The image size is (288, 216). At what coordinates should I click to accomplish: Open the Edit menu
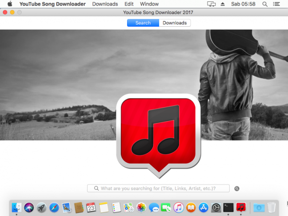tap(129, 4)
